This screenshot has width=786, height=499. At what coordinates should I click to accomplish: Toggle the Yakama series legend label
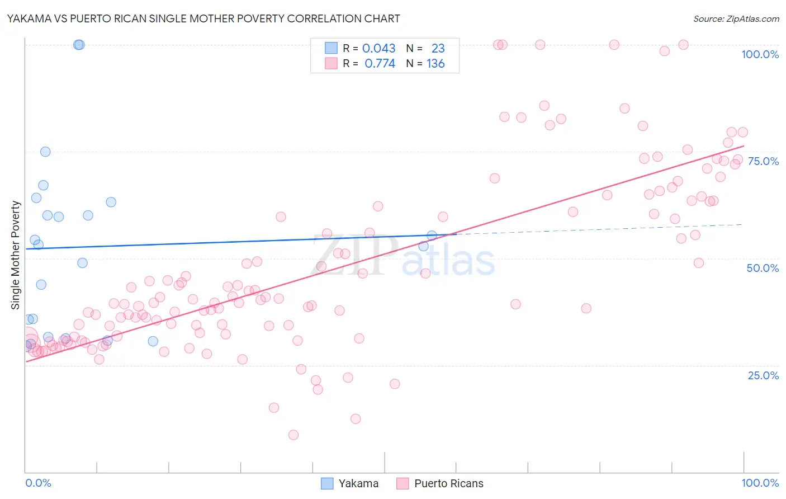pyautogui.click(x=358, y=483)
